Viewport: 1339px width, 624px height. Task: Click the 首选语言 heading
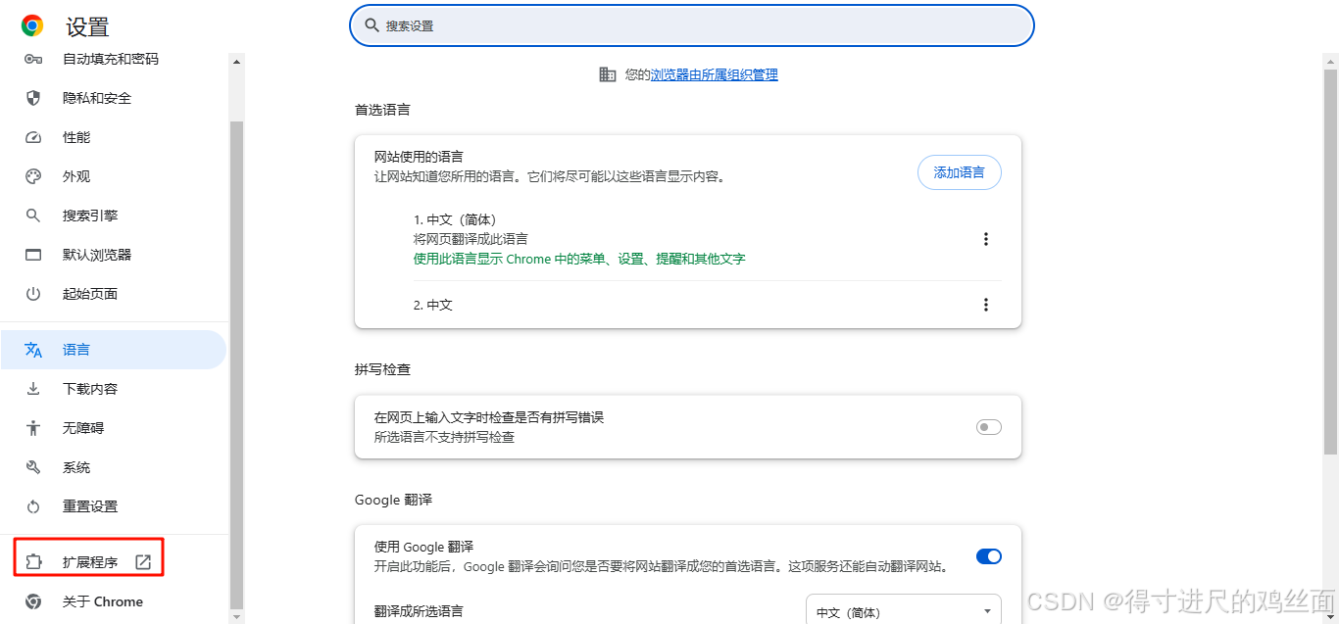coord(382,110)
